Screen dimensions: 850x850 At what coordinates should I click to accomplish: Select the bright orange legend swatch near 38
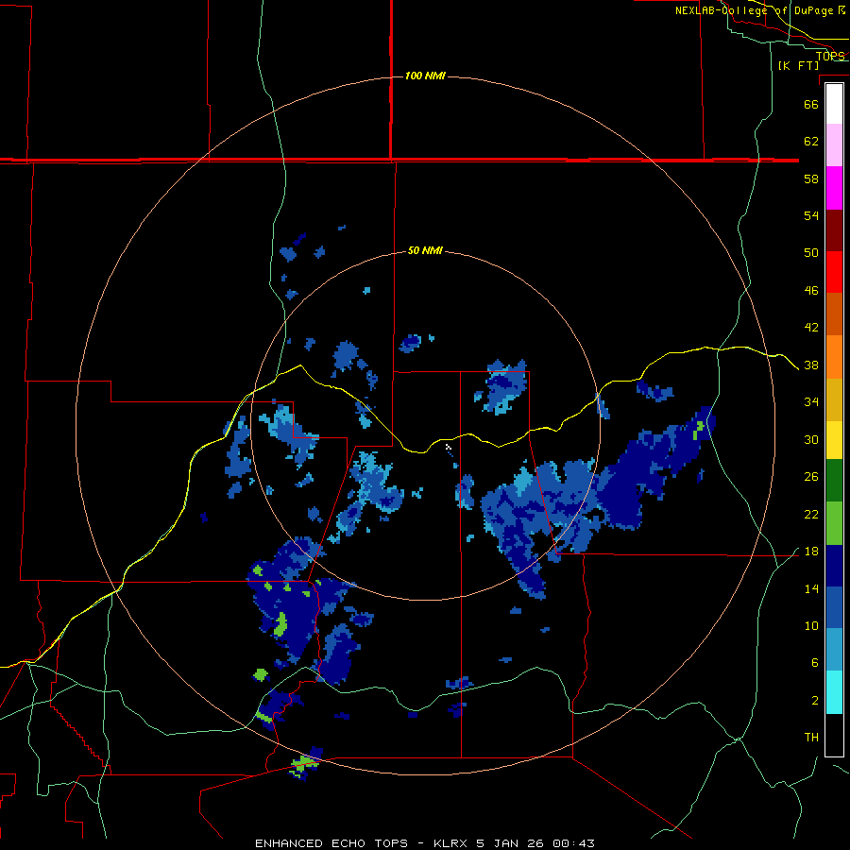(x=834, y=356)
